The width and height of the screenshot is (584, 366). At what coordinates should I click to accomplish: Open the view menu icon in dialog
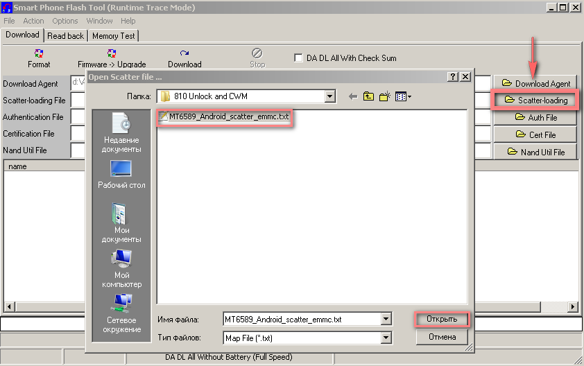(x=403, y=97)
